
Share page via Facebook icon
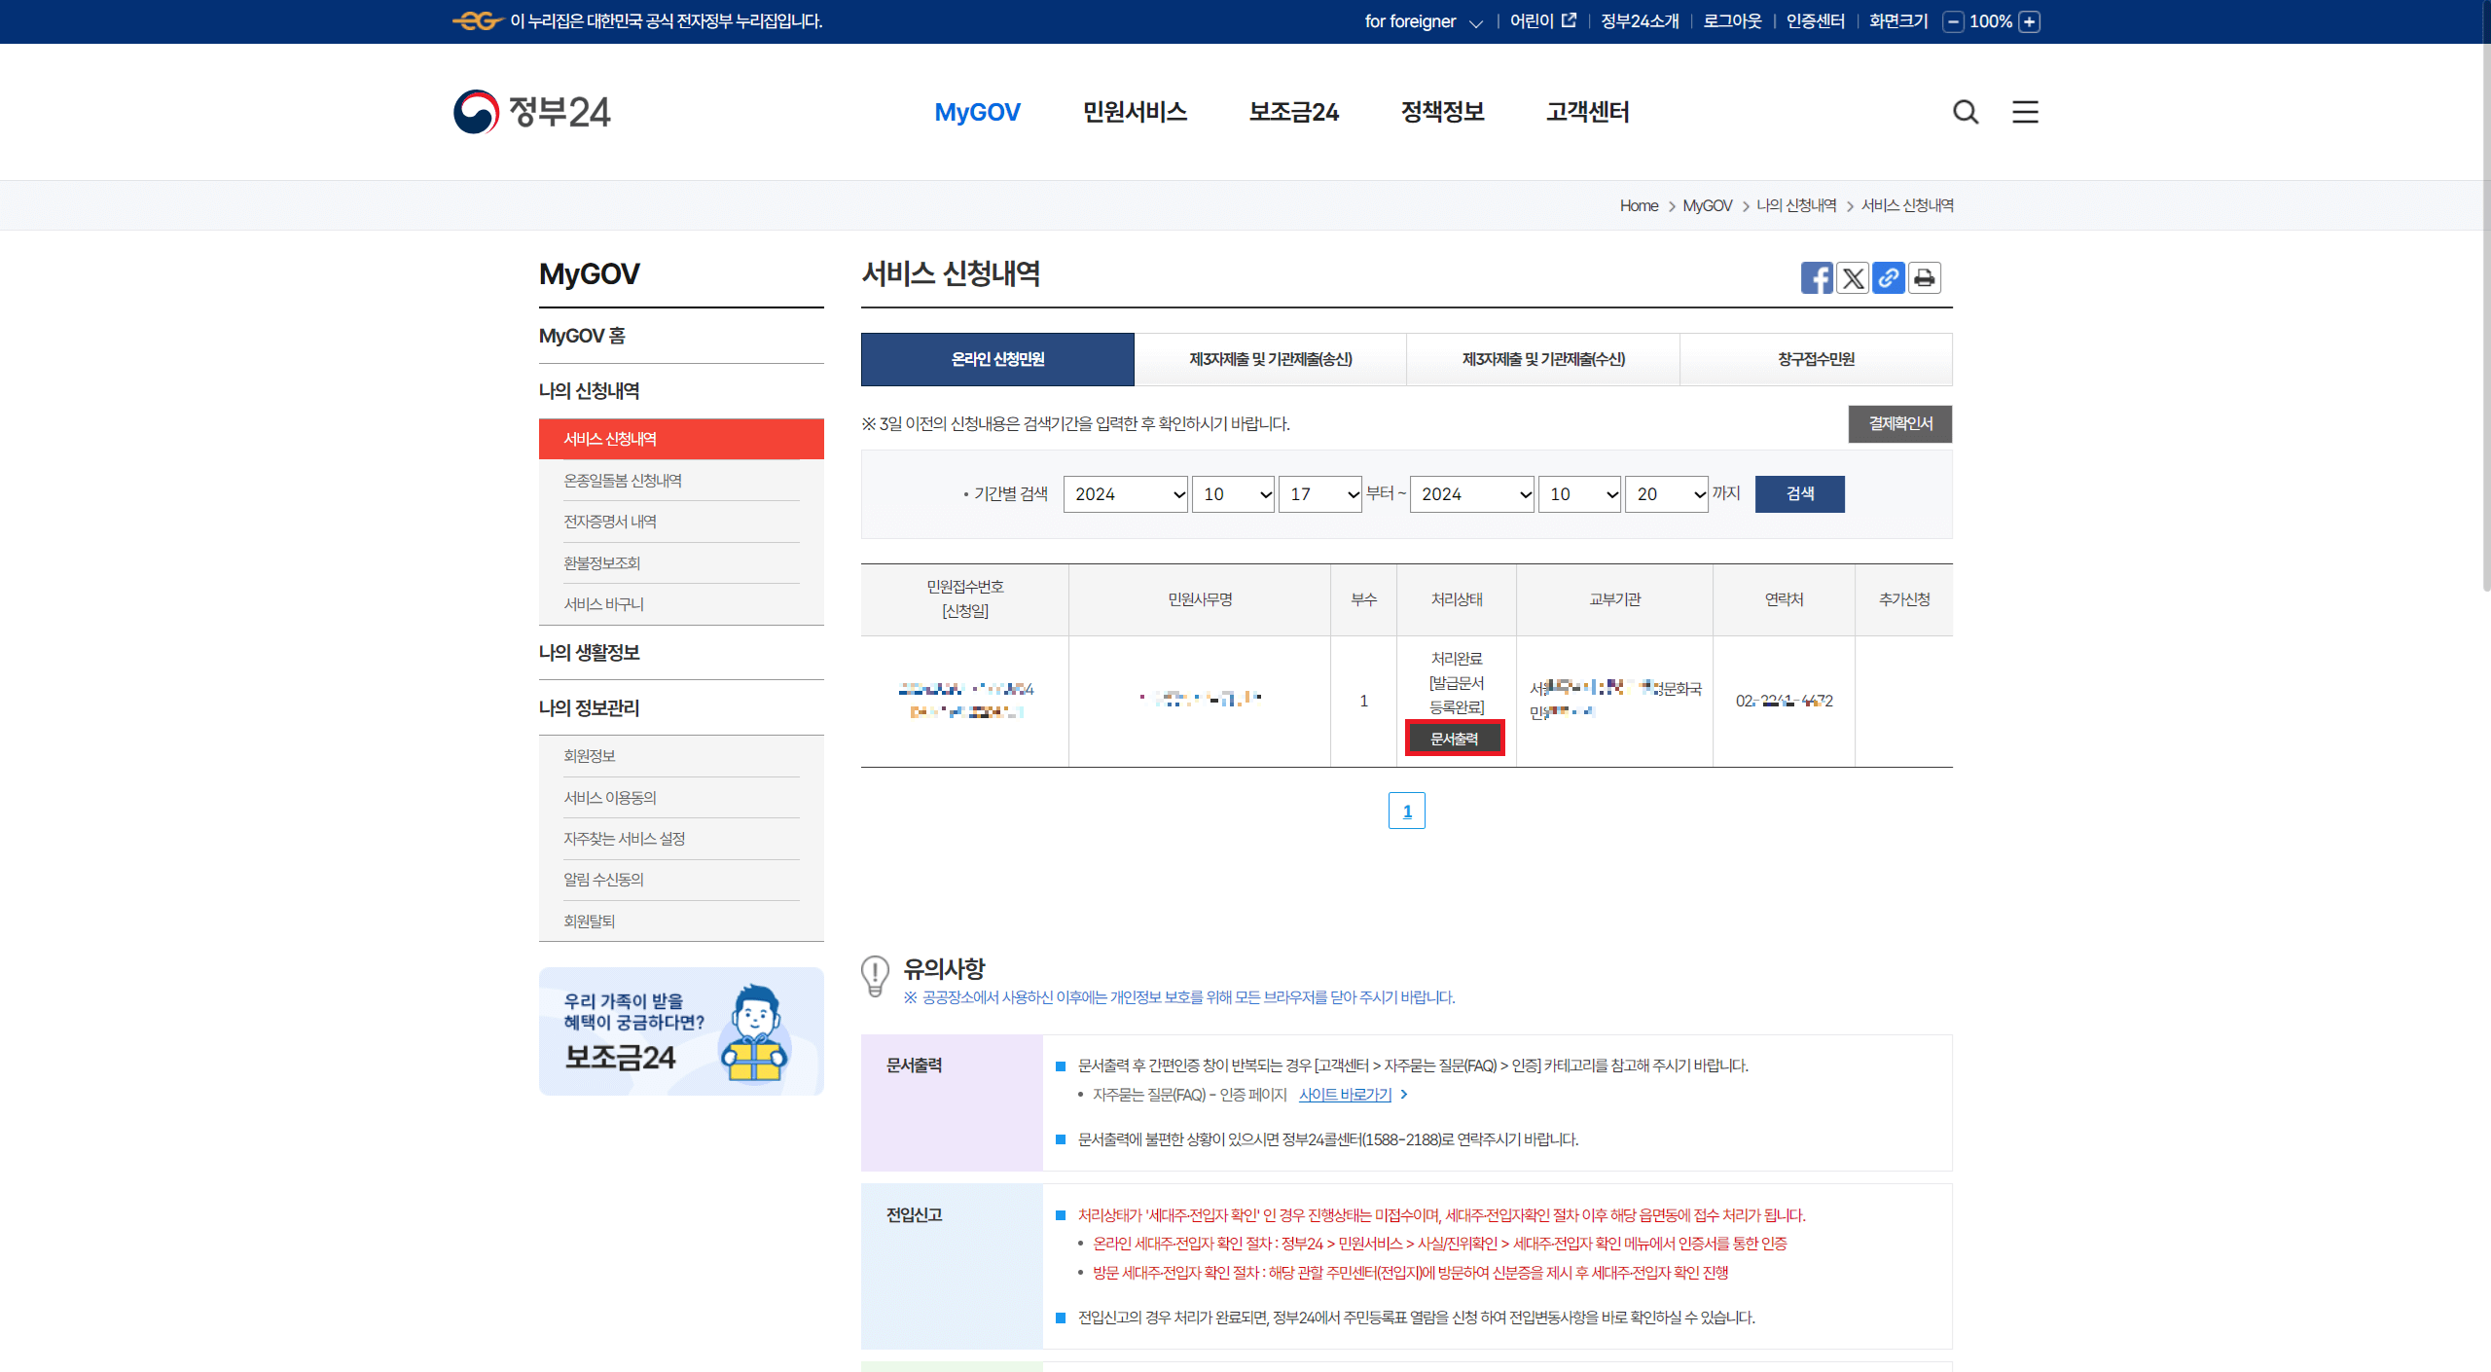pyautogui.click(x=1816, y=278)
